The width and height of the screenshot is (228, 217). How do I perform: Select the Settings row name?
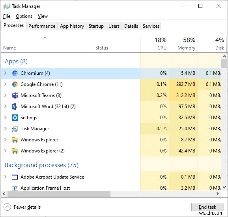click(29, 118)
